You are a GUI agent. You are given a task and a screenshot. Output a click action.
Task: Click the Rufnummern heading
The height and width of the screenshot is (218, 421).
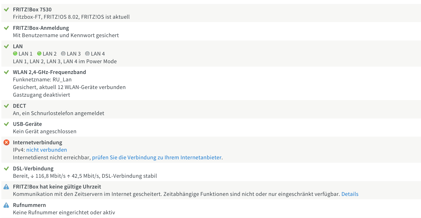pos(29,205)
